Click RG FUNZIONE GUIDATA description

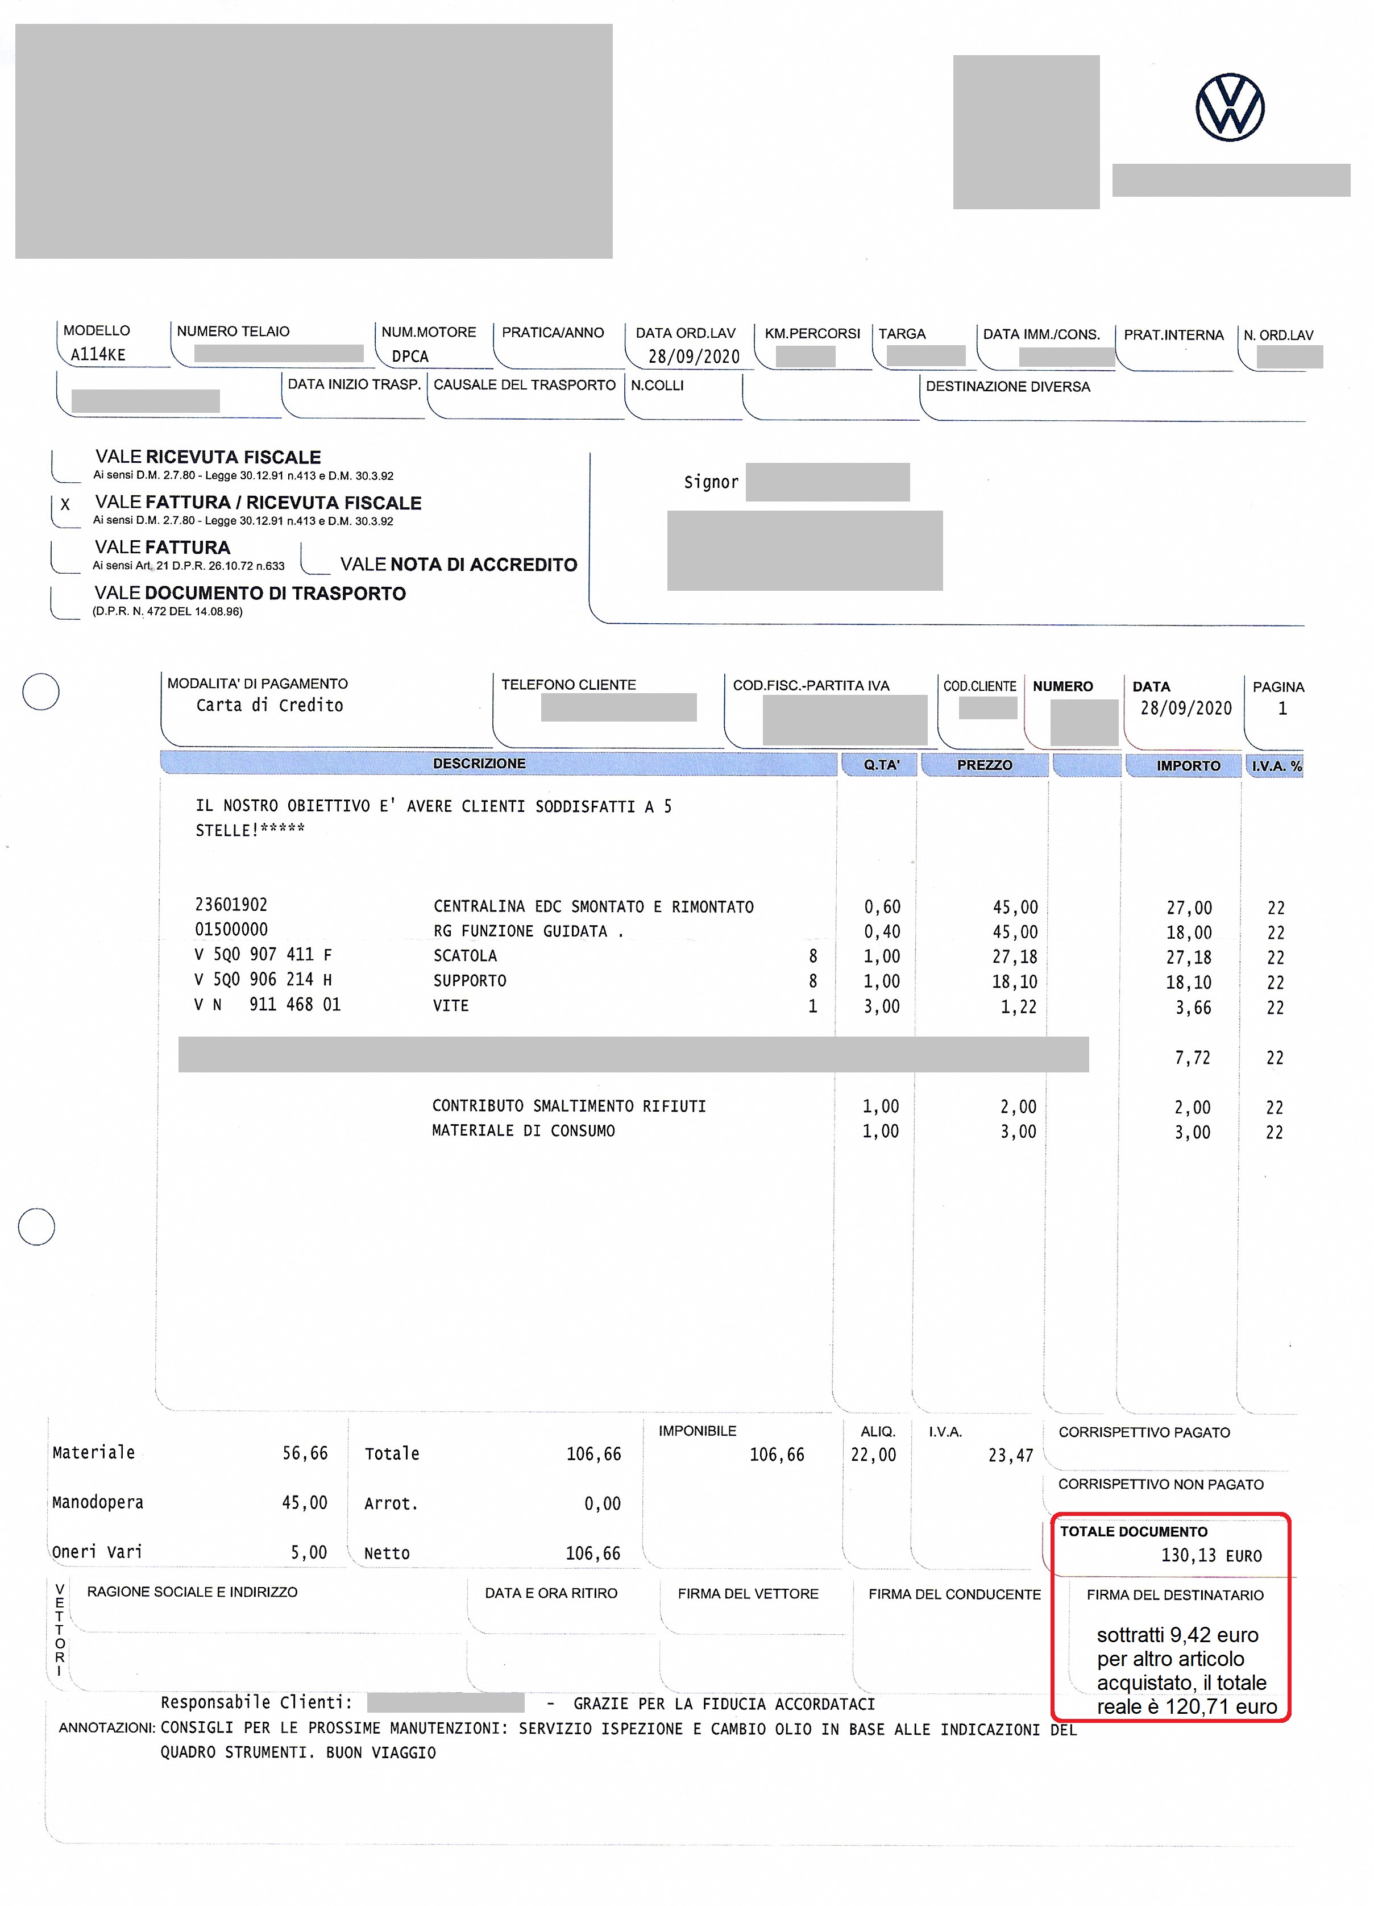click(528, 931)
